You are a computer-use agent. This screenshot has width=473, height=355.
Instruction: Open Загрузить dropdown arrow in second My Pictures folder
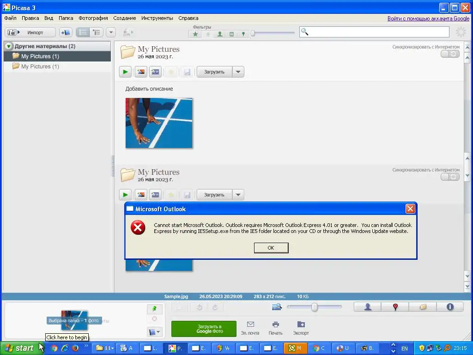point(238,195)
